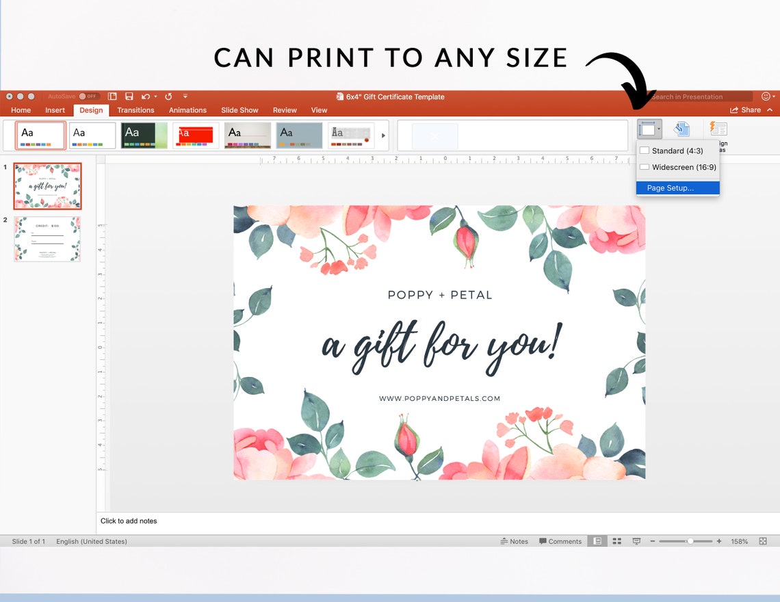780x602 pixels.
Task: Switch to Slide Sorter view icon
Action: pos(616,541)
